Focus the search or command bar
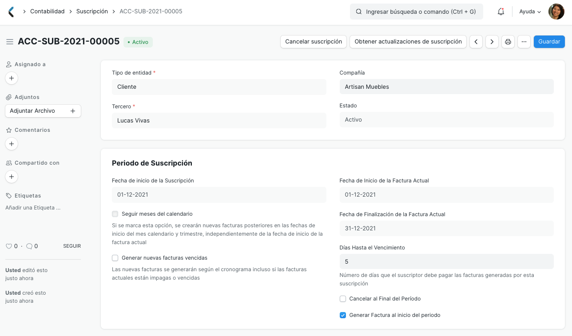Viewport: 572px width, 336px height. click(417, 12)
